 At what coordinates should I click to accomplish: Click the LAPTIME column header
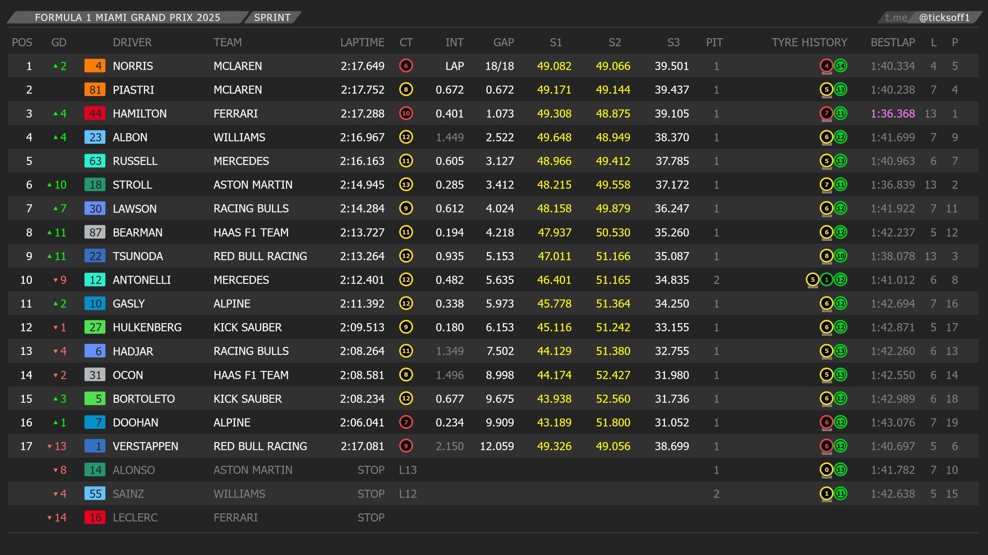pos(362,42)
